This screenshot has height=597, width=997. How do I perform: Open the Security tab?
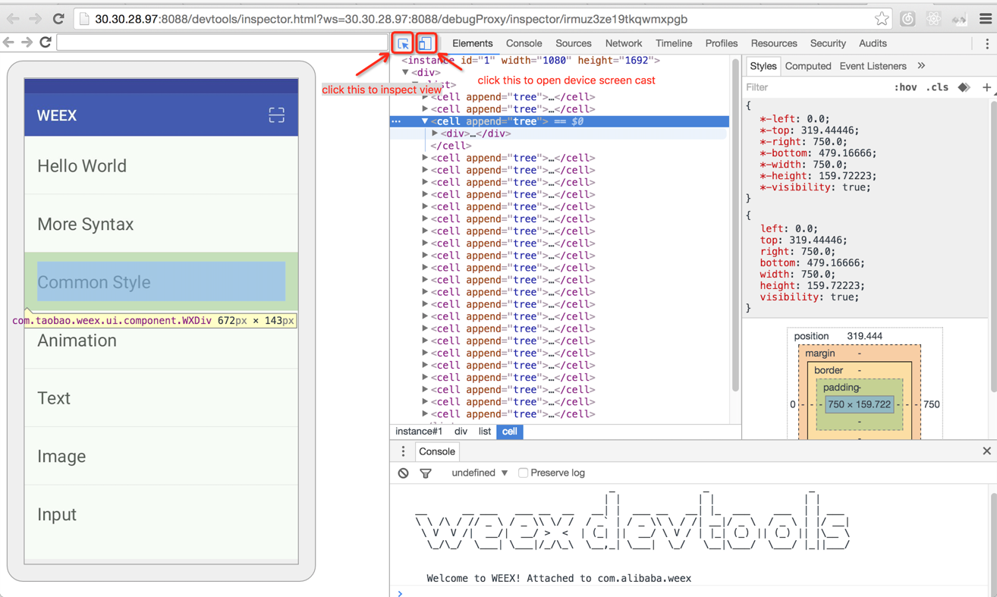click(828, 44)
